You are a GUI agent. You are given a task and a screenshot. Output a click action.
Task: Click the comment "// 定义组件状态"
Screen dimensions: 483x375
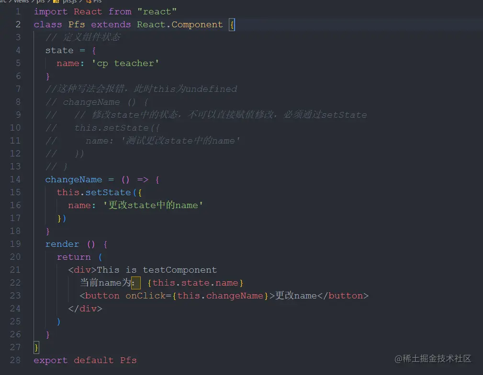pyautogui.click(x=82, y=38)
